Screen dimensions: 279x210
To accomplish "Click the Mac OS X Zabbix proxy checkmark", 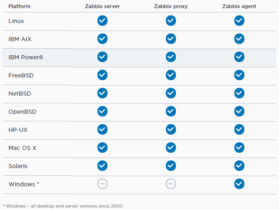I will point(171,148).
